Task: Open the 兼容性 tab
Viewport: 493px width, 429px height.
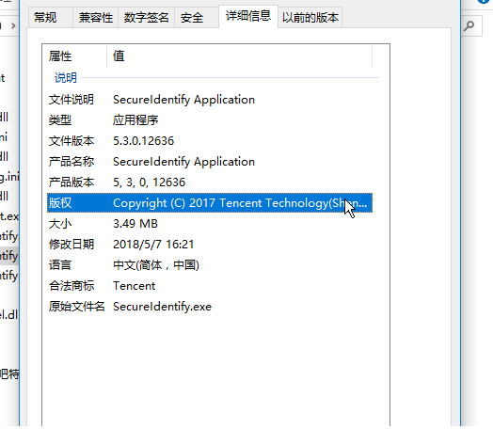Action: click(96, 18)
